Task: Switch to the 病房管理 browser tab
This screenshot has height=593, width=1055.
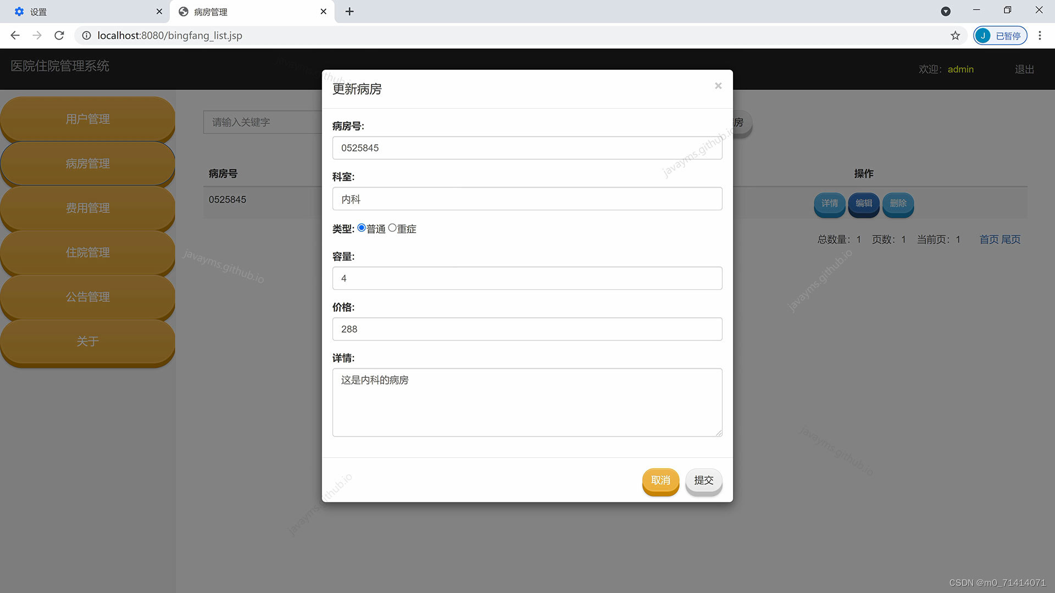Action: click(x=252, y=12)
